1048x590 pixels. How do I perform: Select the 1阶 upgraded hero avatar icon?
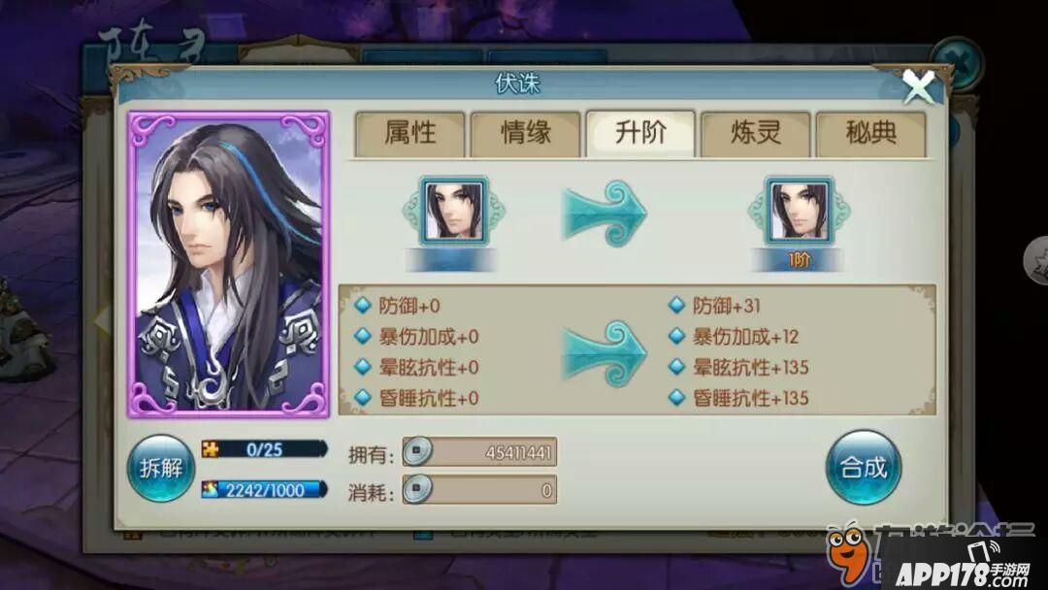pos(800,212)
